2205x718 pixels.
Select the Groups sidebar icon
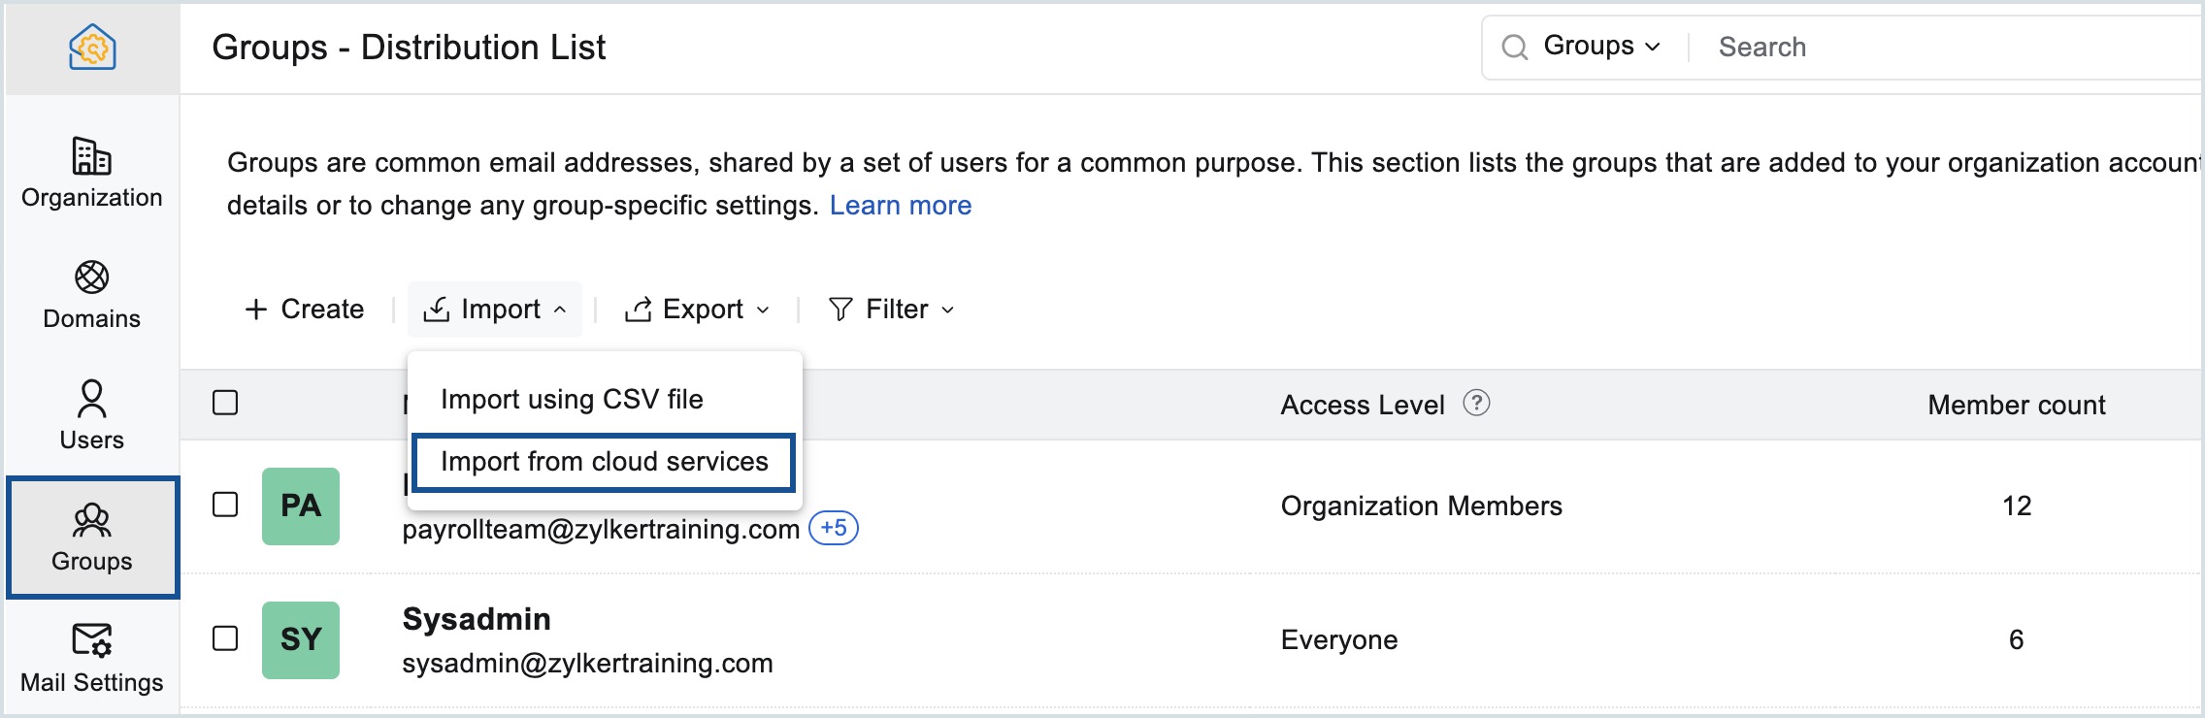pos(92,521)
